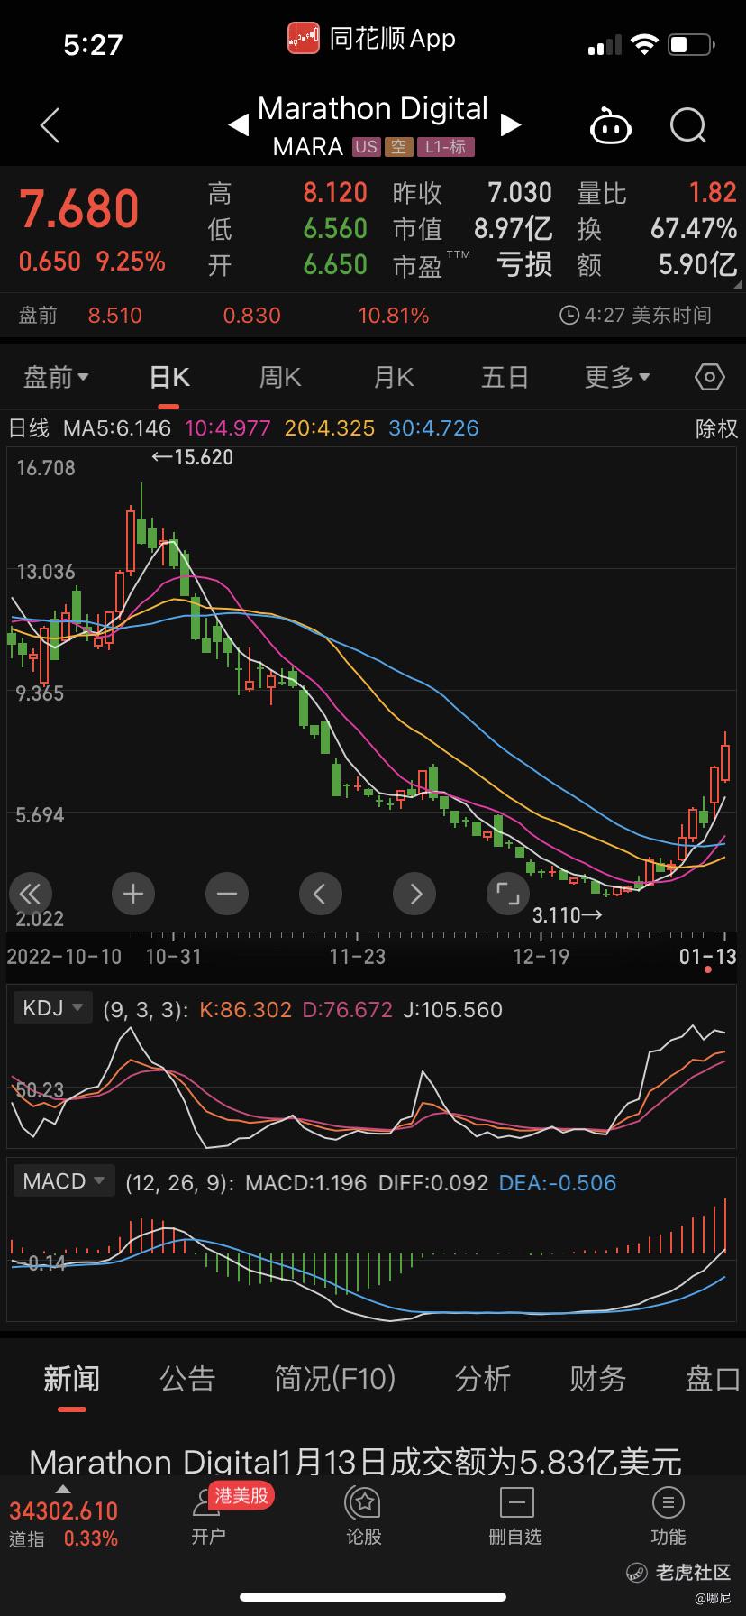
Task: Tap the back arrow icon
Action: point(50,125)
